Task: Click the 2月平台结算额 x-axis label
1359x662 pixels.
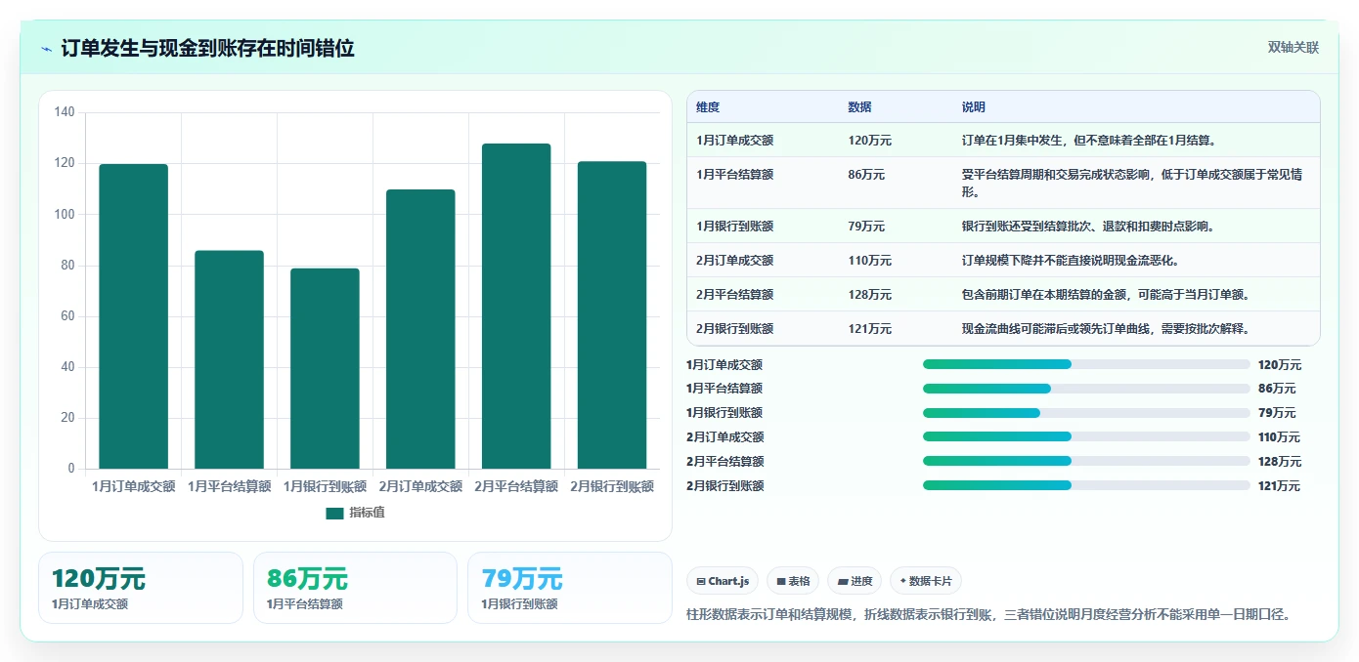Action: click(x=516, y=486)
